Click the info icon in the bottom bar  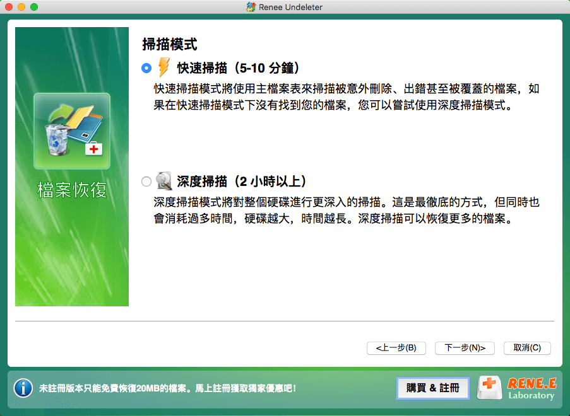click(23, 388)
